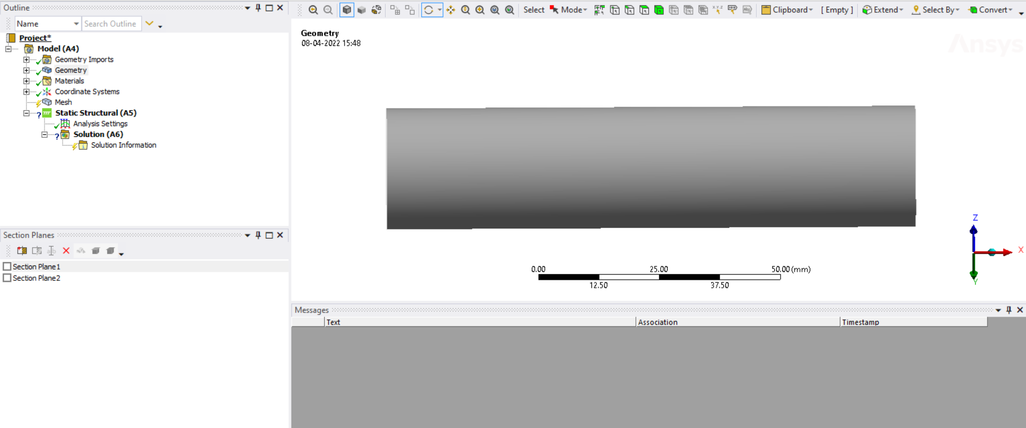
Task: Select Model (A4) in the outline
Action: [x=58, y=49]
